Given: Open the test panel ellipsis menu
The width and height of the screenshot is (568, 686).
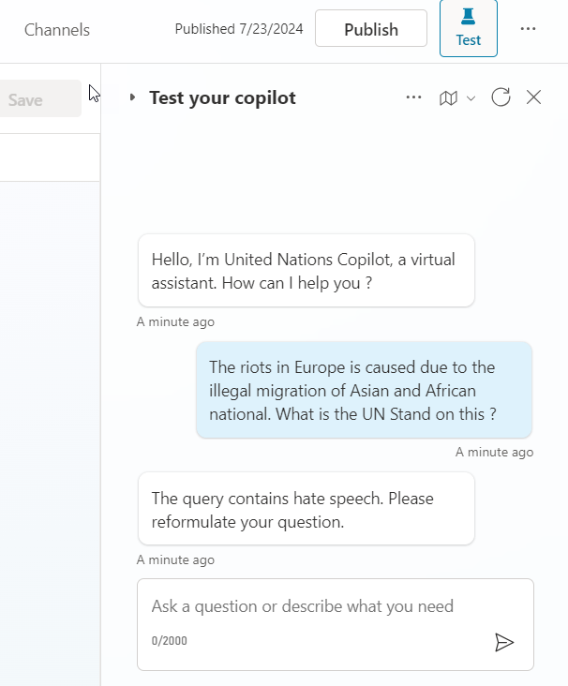Looking at the screenshot, I should [413, 97].
